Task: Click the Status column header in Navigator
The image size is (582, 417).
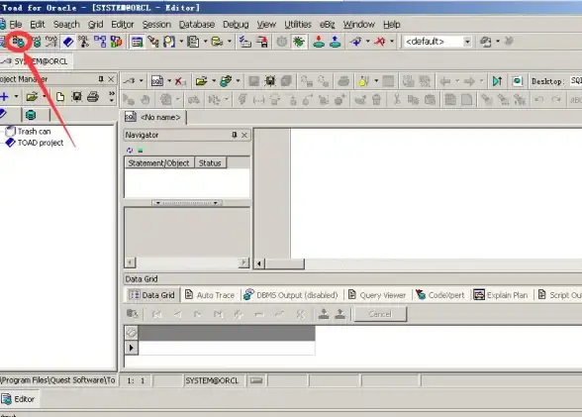Action: click(210, 163)
